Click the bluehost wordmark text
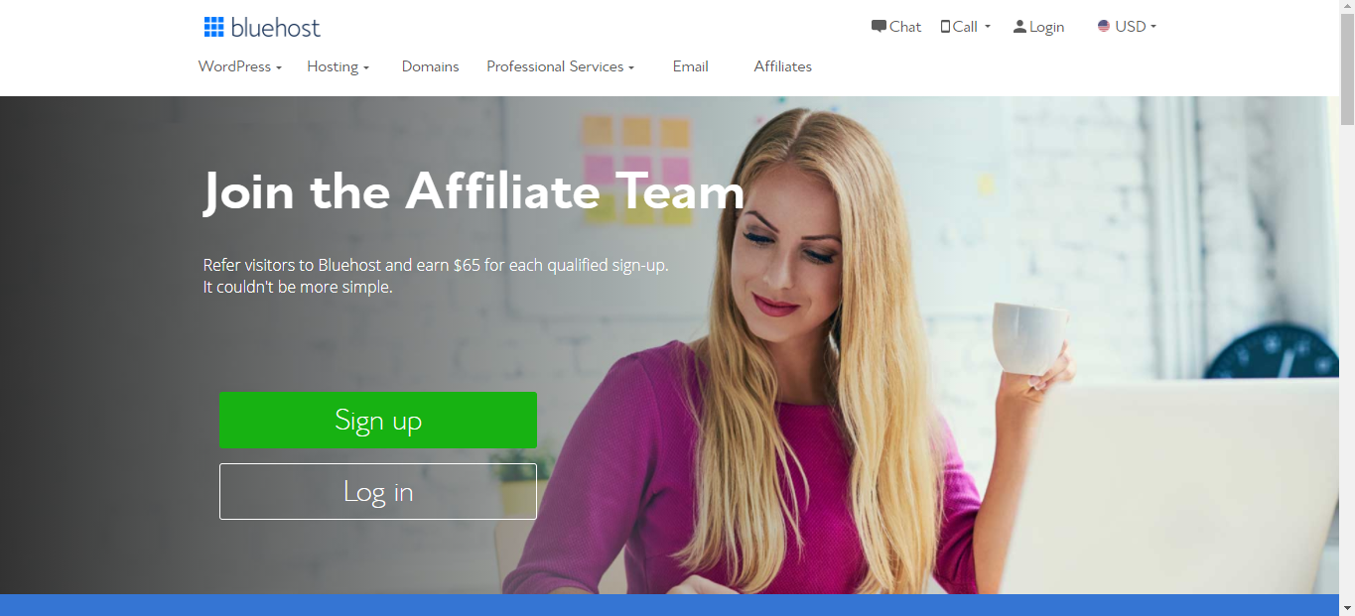 click(276, 28)
